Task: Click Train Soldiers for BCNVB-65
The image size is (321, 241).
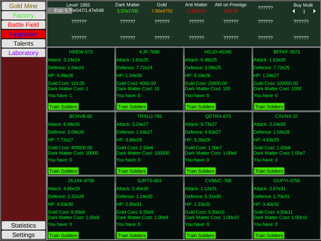Action: [x=63, y=171]
